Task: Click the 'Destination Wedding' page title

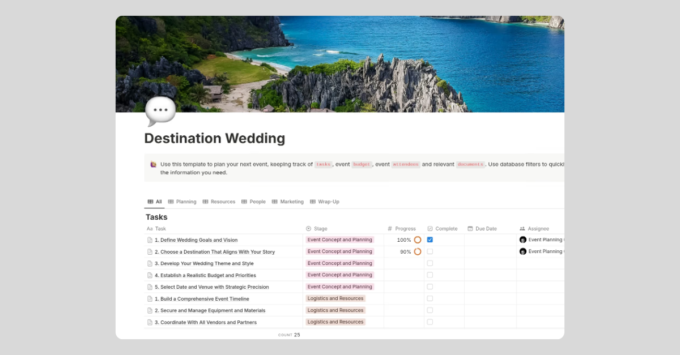Action: (214, 138)
